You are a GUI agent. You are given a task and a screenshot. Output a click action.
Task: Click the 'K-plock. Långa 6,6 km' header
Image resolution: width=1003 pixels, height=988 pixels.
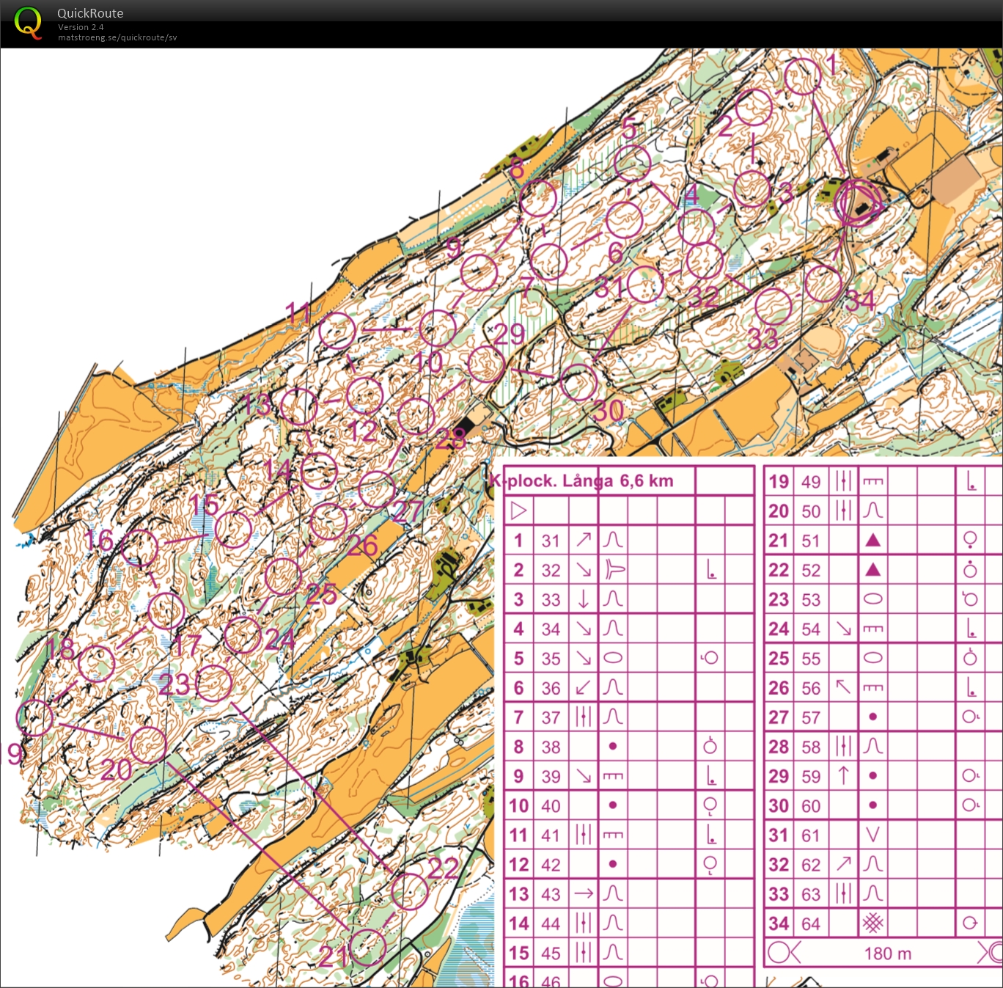pos(582,481)
